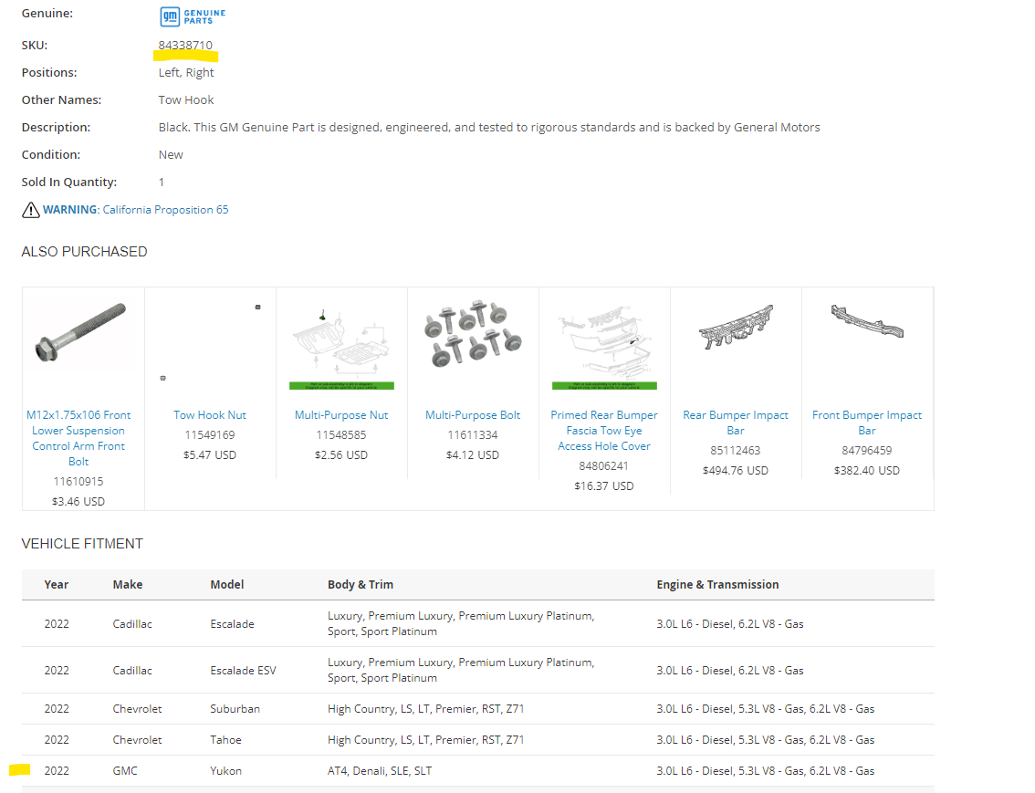Image resolution: width=1035 pixels, height=793 pixels.
Task: Click the California Proposition 65 warning triangle icon
Action: point(30,210)
